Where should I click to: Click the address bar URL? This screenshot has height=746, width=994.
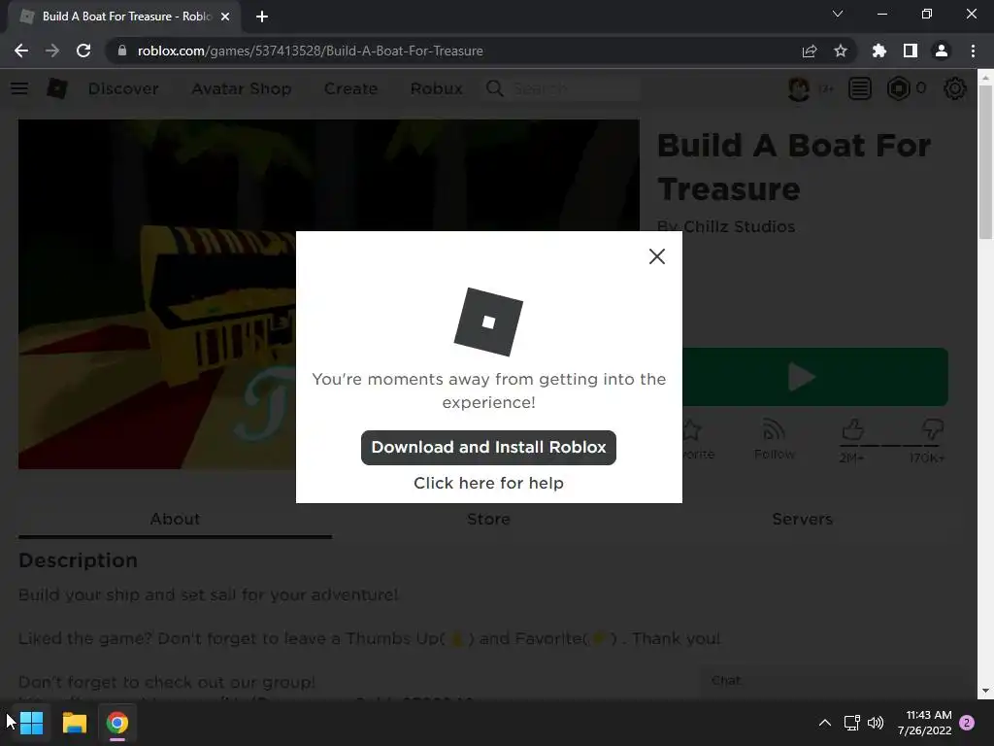(310, 51)
